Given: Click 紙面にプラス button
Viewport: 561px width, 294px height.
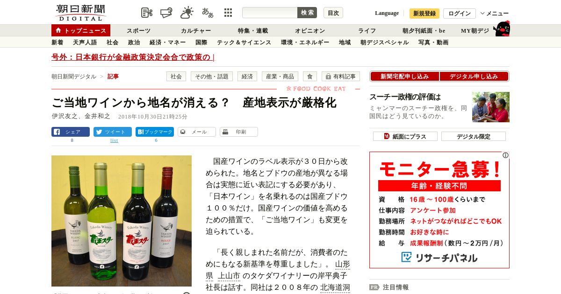Looking at the screenshot, I should (405, 136).
